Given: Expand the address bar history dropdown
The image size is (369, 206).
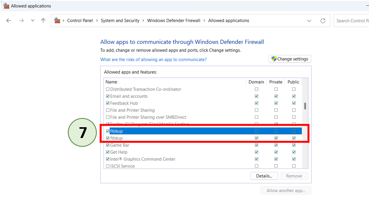Looking at the screenshot, I should pos(309,21).
